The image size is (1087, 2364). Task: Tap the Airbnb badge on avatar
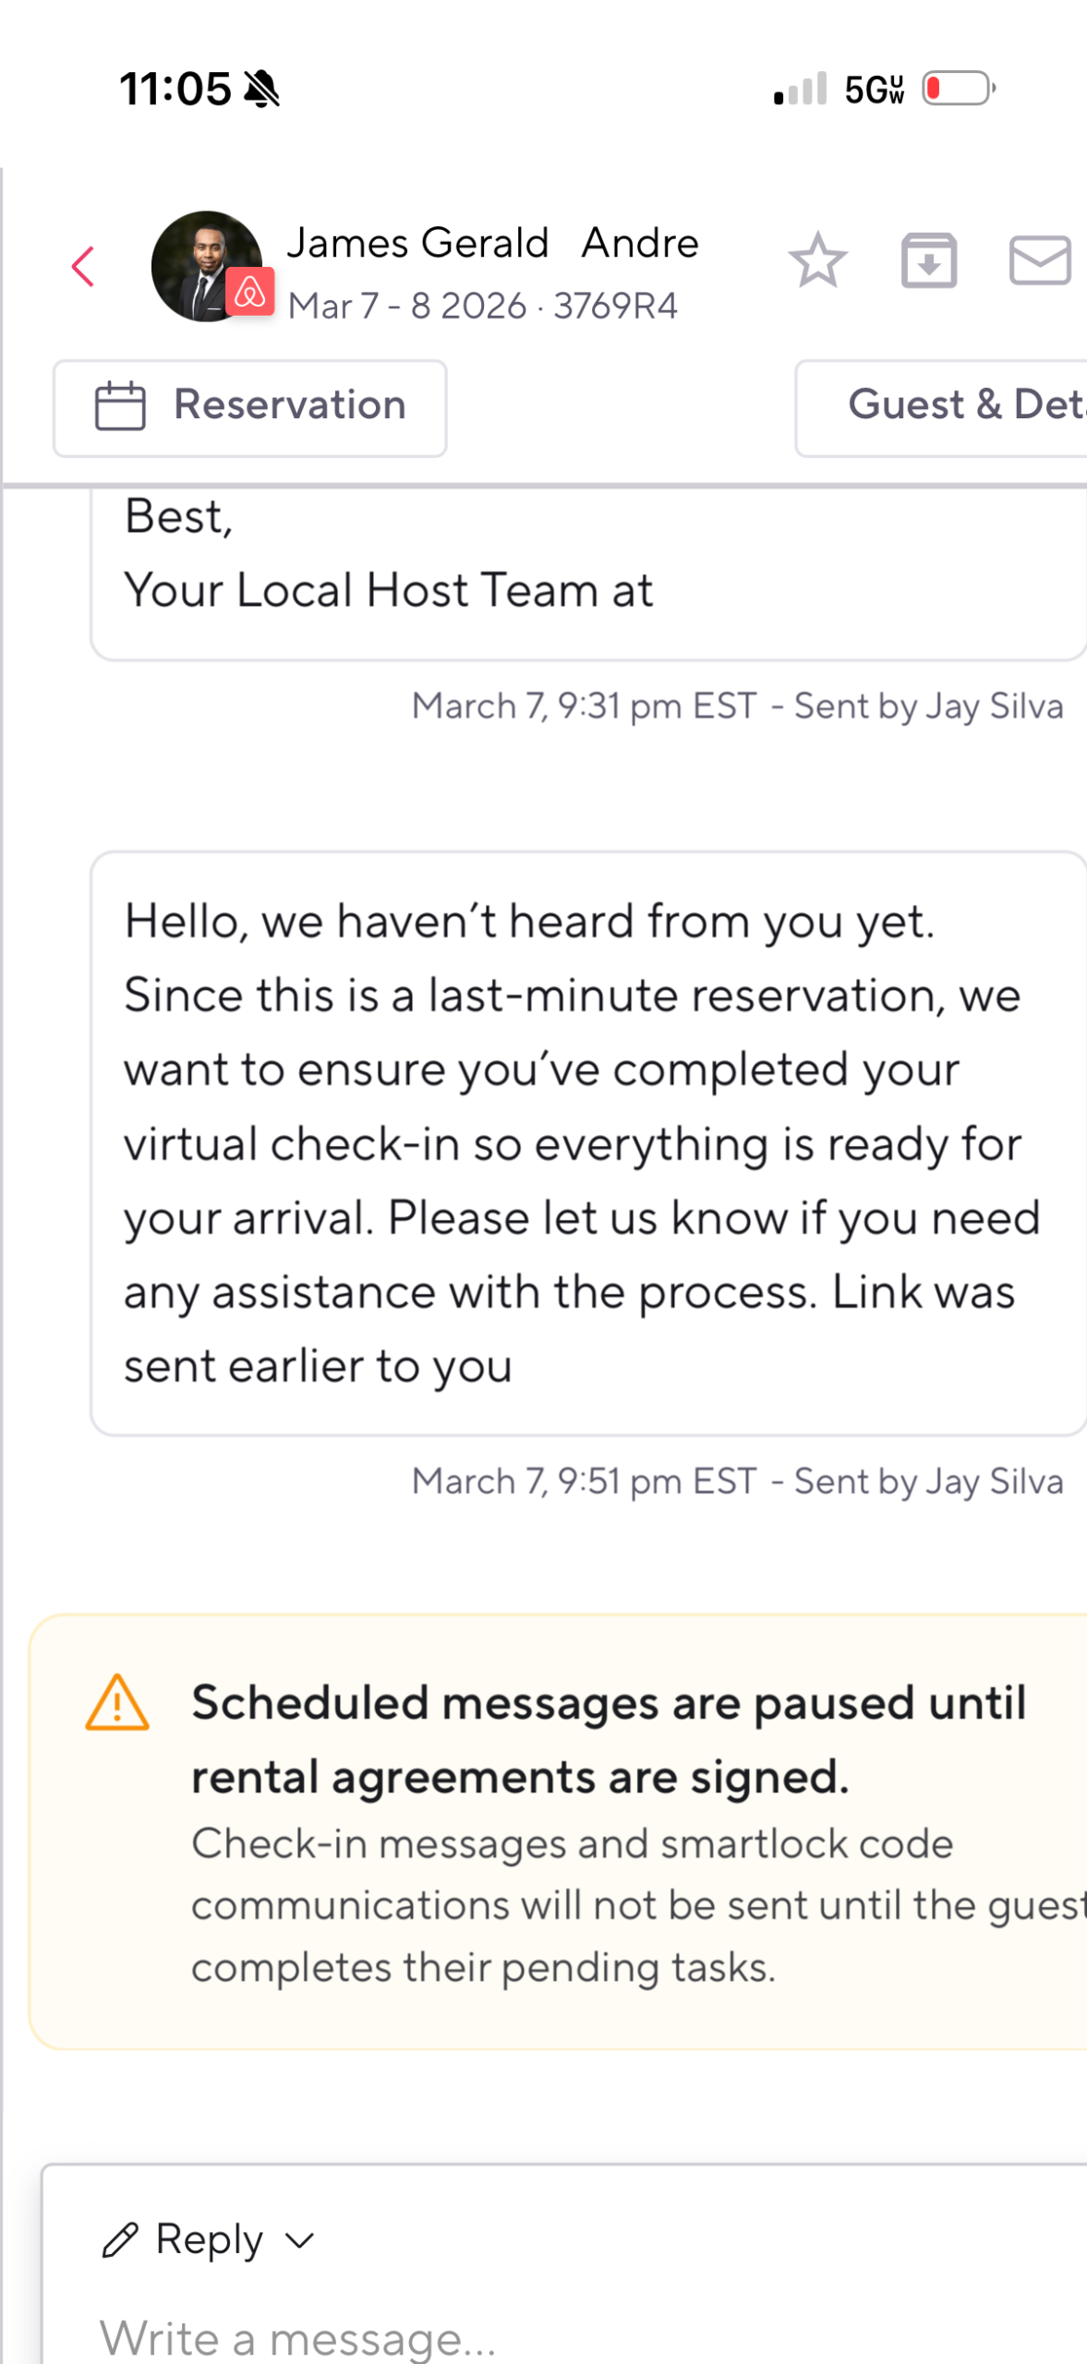(x=249, y=293)
